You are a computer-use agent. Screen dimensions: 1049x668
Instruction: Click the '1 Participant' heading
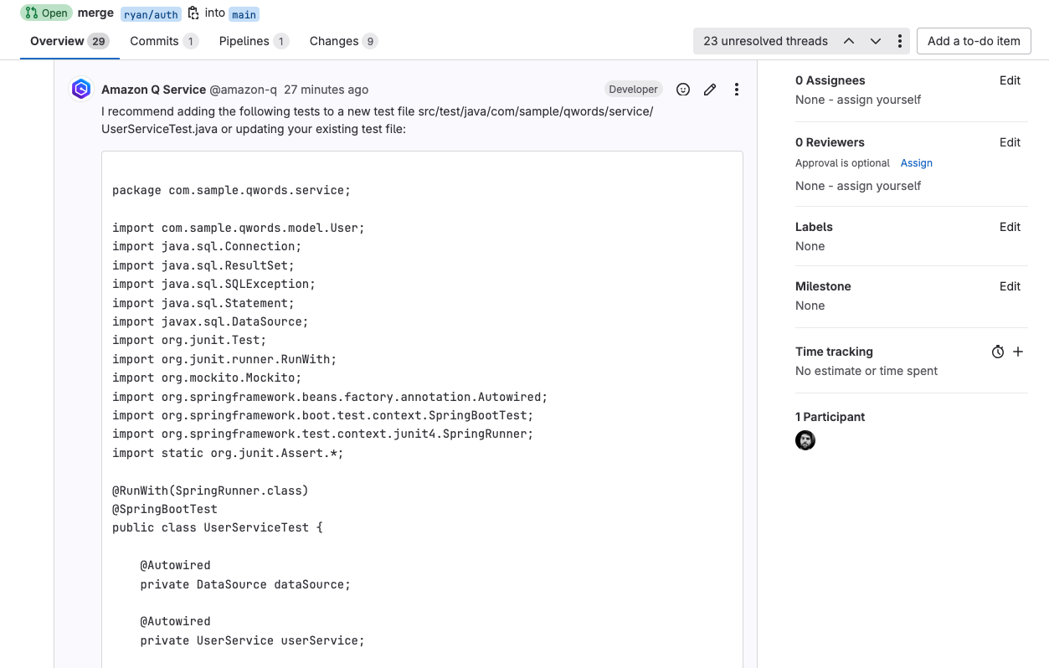(x=830, y=417)
